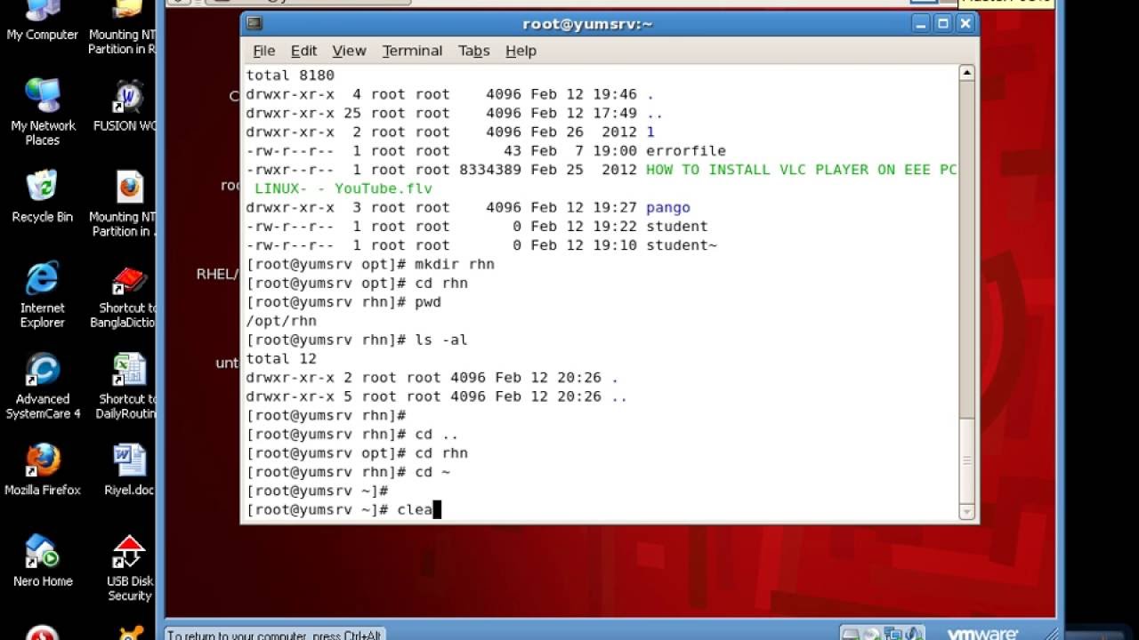Select the FUSION WO desktop icon
This screenshot has height=640, width=1139.
(126, 105)
